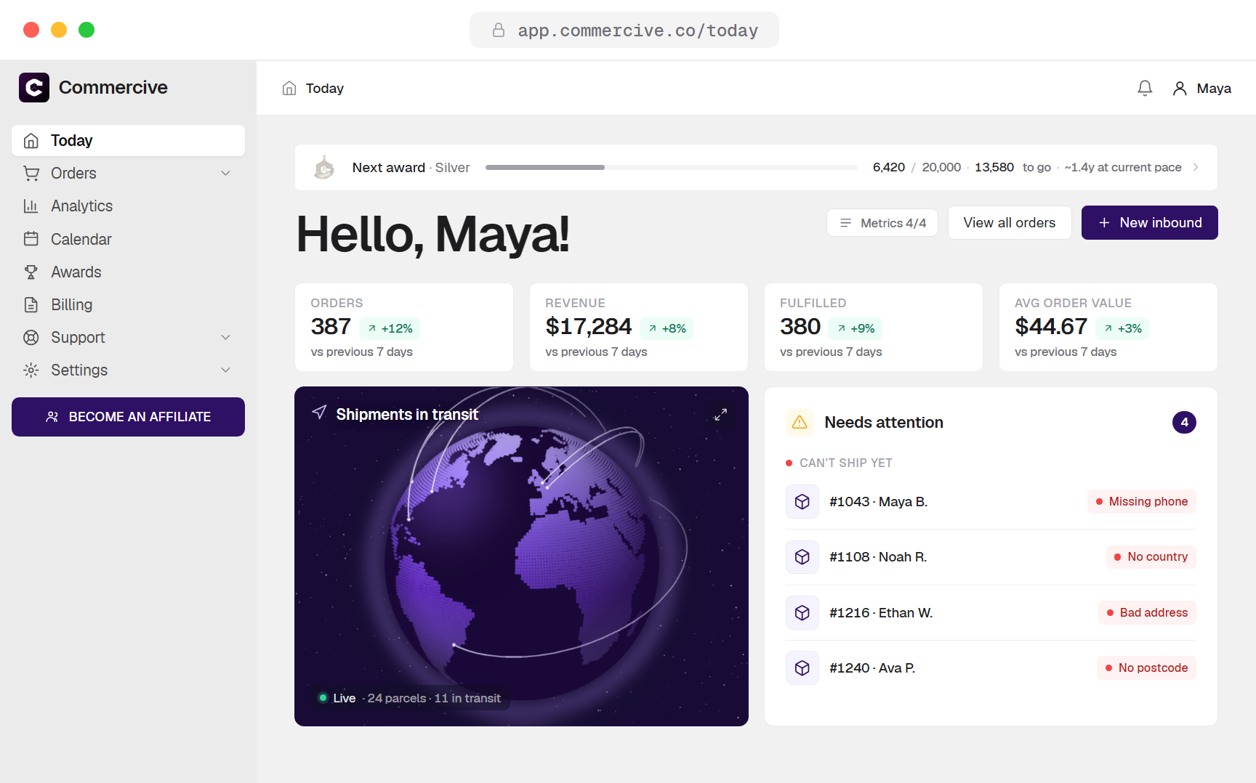Click the home icon in breadcrumb
Viewport: 1256px width, 783px height.
(289, 88)
